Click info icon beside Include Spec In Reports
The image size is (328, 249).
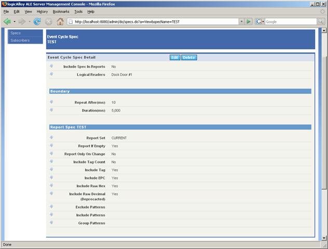[x=51, y=66]
